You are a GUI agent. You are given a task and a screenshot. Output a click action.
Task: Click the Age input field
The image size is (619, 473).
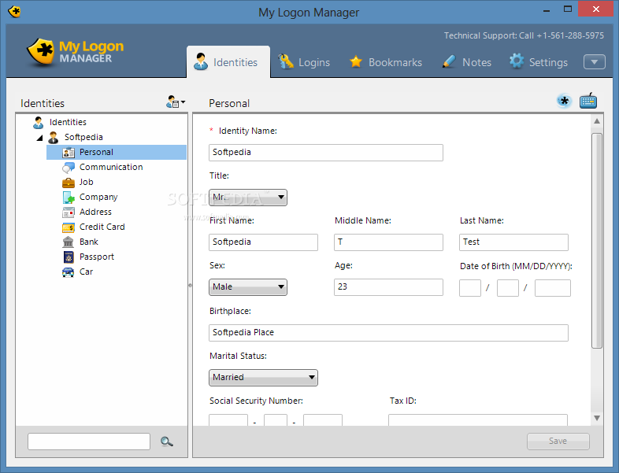(388, 287)
